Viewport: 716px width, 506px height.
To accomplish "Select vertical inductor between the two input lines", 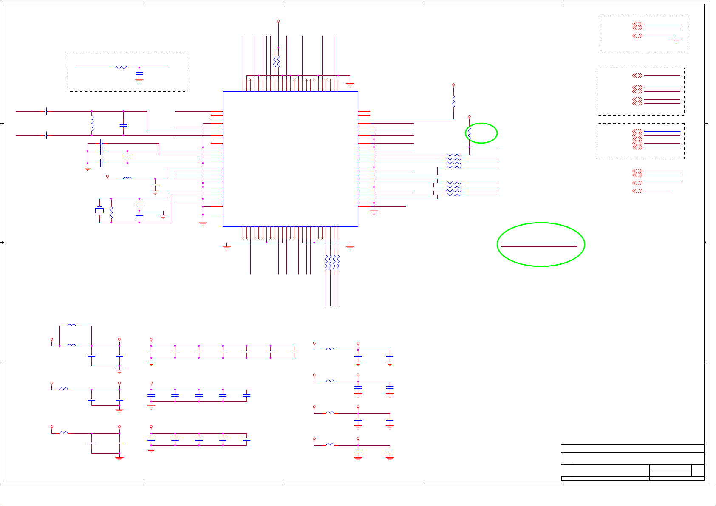I will tap(91, 123).
